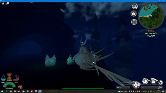This screenshot has height=93, width=166.
Task: Open the green round app in taskbar
Action: coord(28,91)
